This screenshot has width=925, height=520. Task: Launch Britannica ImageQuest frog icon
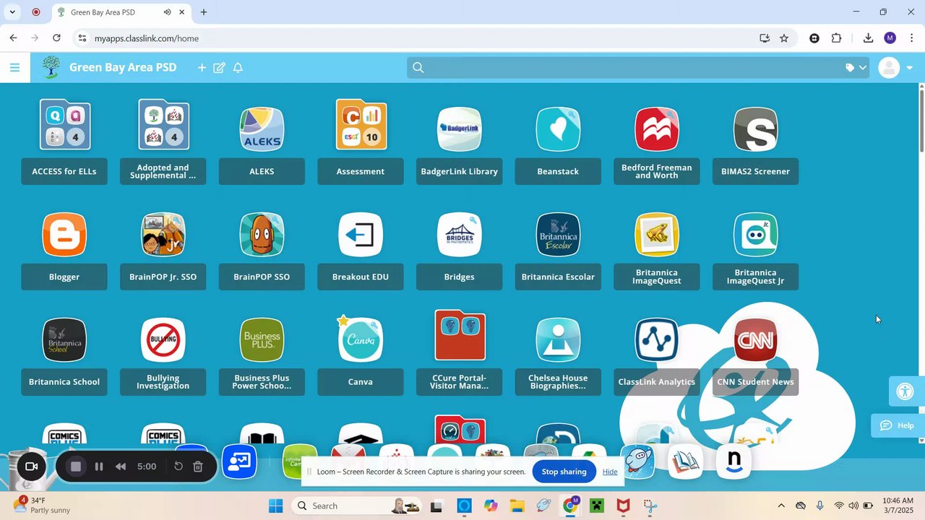[657, 235]
